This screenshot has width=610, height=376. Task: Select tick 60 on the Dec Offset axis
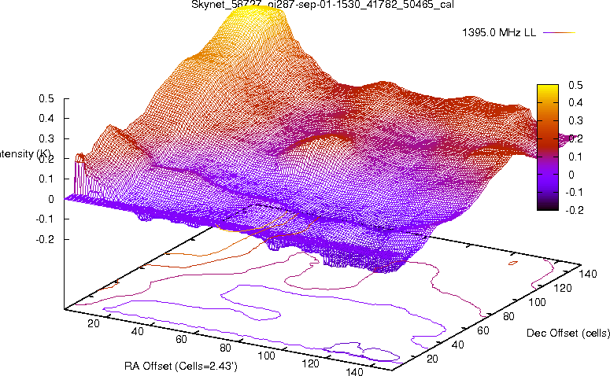(483, 330)
